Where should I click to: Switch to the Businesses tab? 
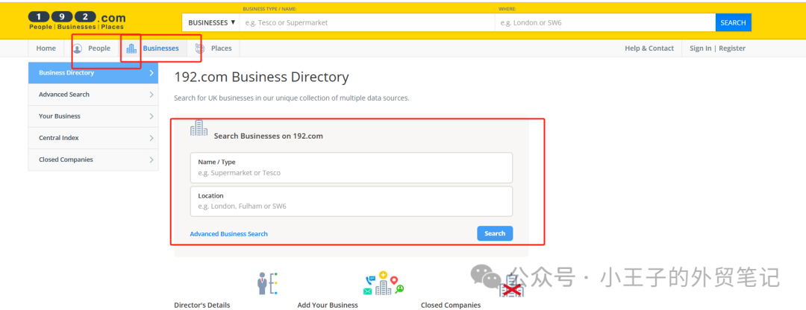153,48
